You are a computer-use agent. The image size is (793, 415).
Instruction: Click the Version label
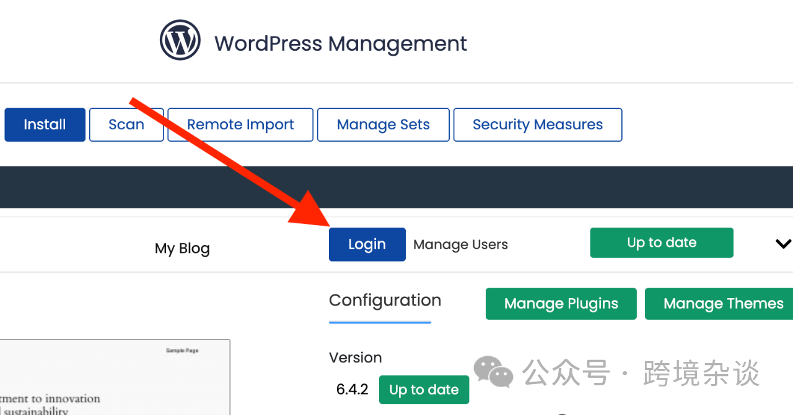[x=356, y=357]
